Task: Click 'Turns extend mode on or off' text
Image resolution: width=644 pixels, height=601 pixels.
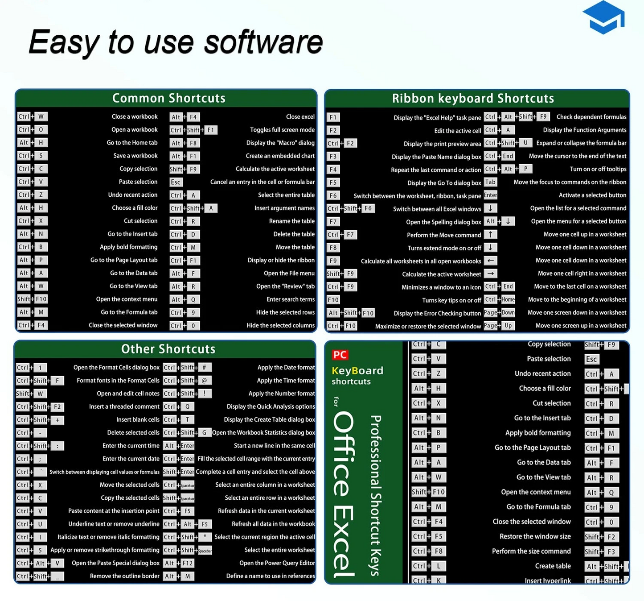Action: tap(445, 248)
